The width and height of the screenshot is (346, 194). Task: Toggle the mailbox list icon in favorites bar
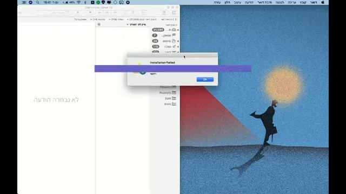coord(176,19)
